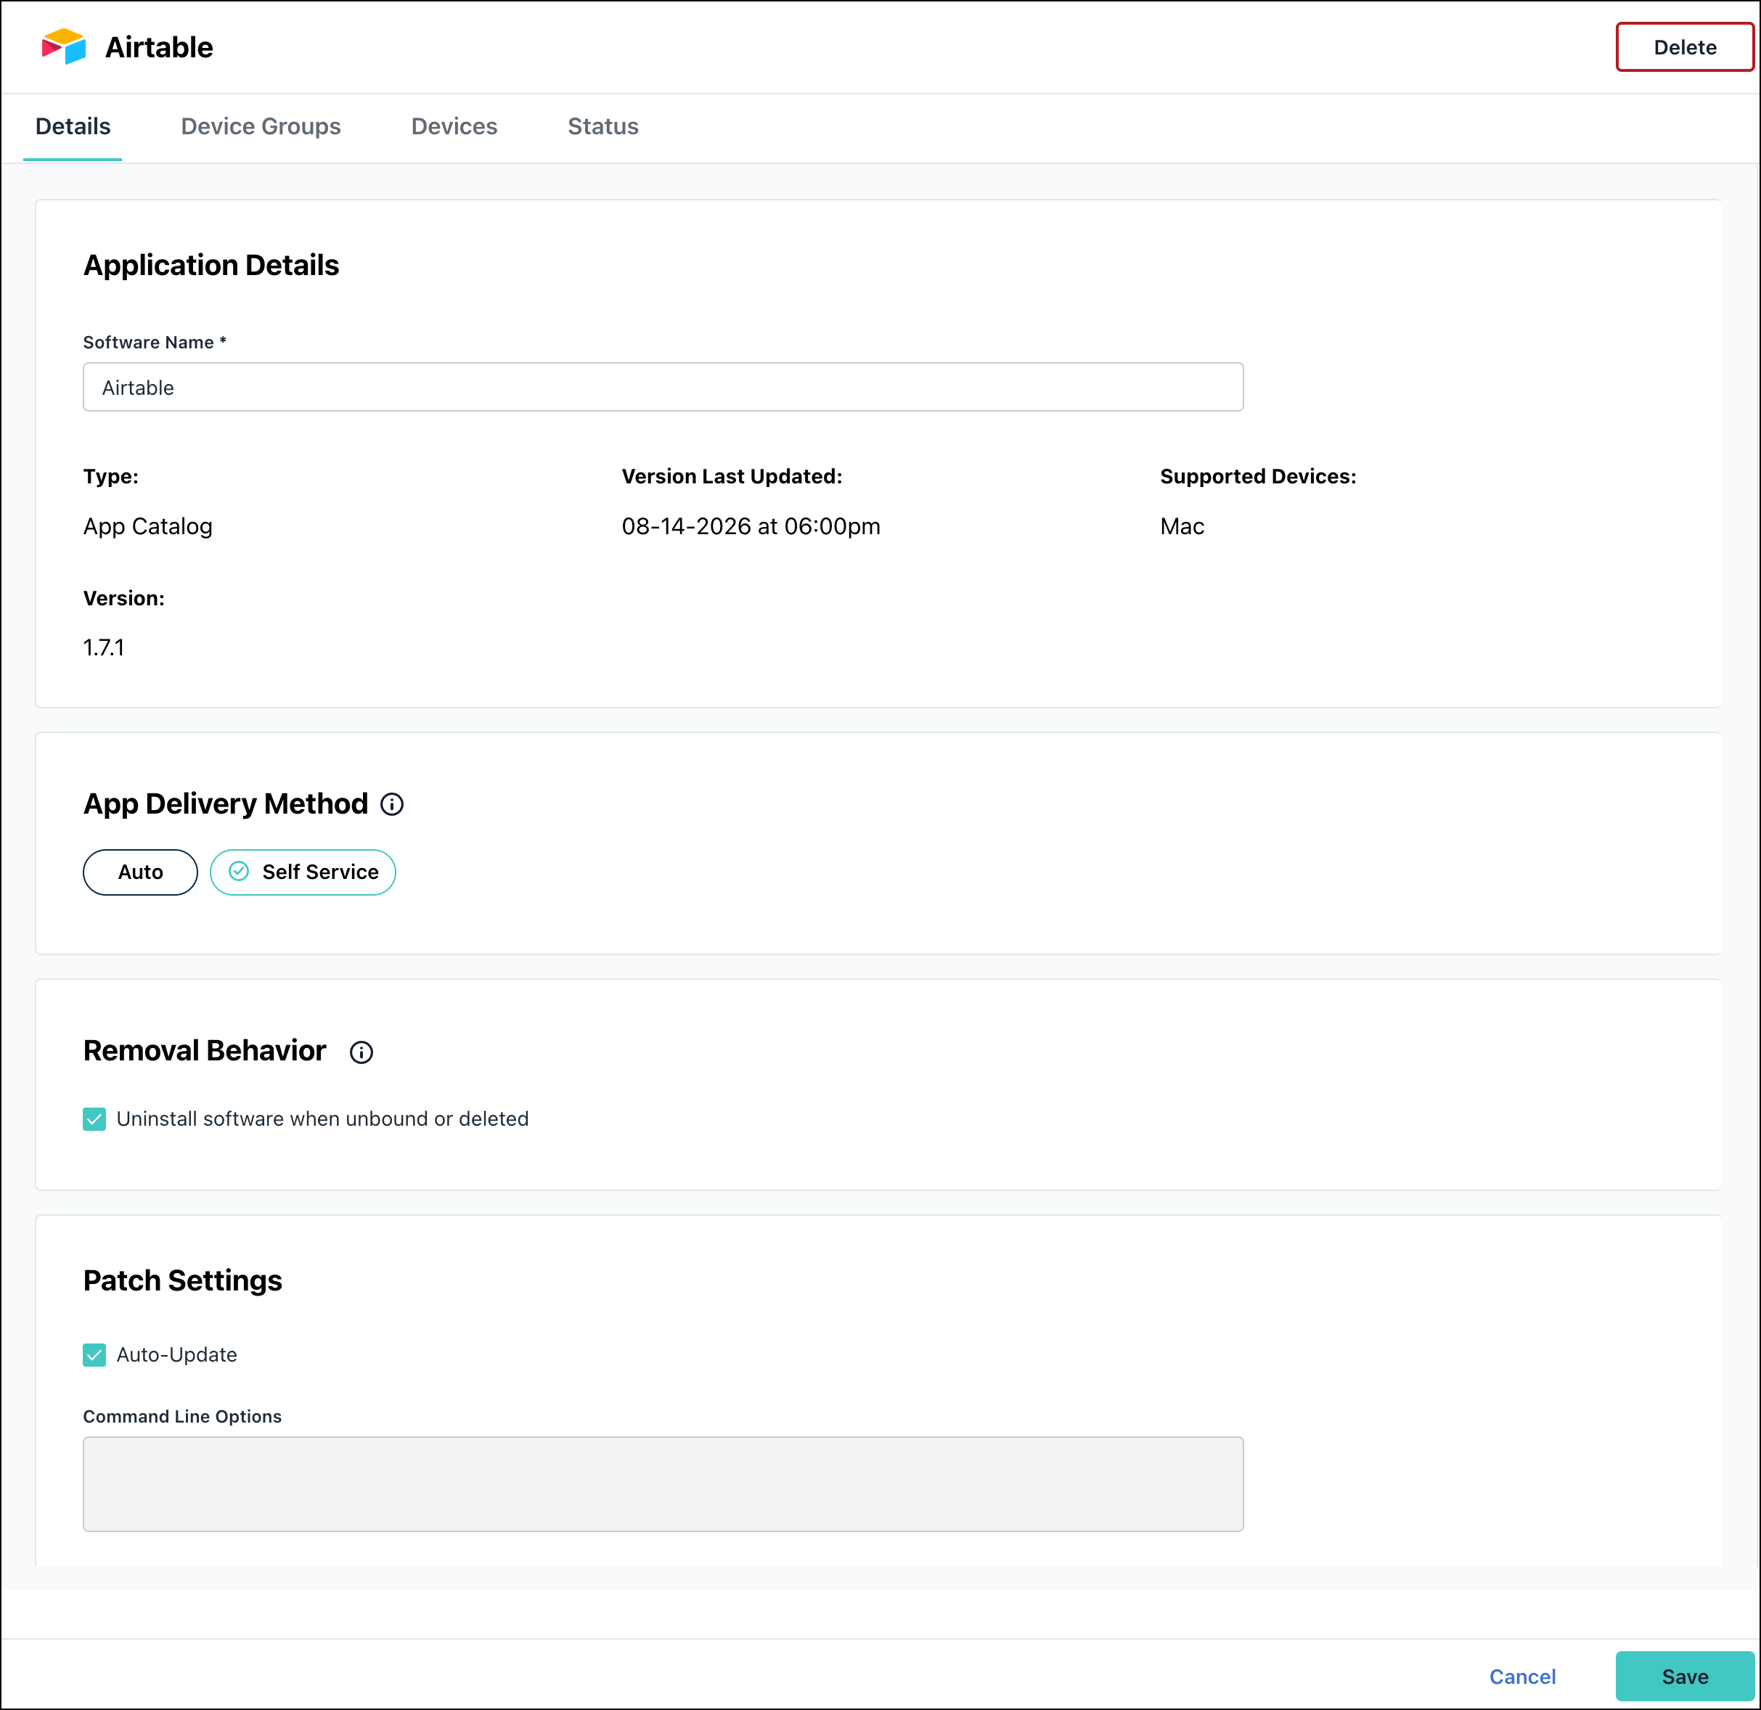This screenshot has width=1761, height=1710.
Task: Click the Airtable logo icon
Action: tap(64, 46)
